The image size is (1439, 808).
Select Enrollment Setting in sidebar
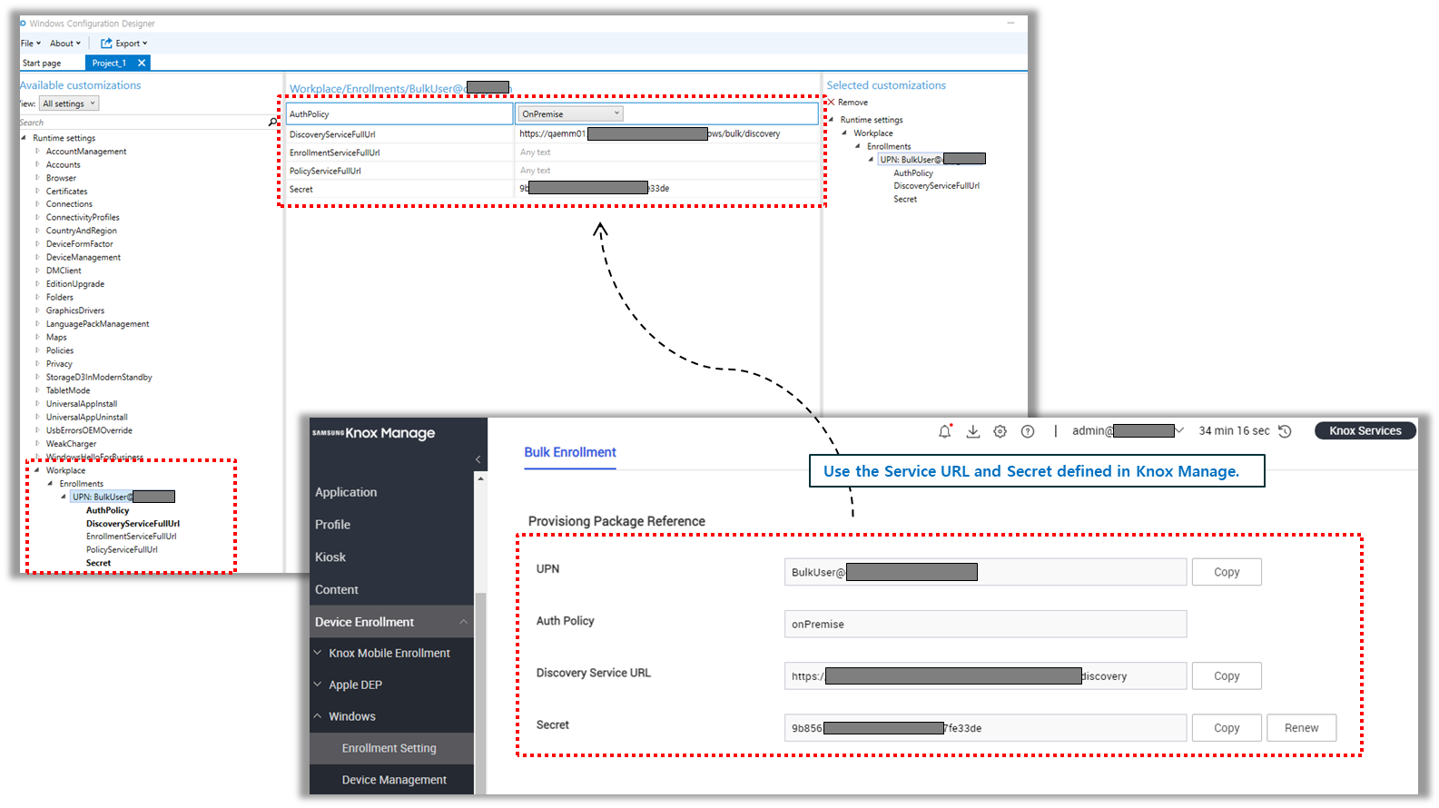tap(391, 748)
